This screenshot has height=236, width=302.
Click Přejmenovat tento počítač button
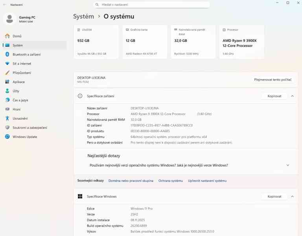[x=273, y=79]
